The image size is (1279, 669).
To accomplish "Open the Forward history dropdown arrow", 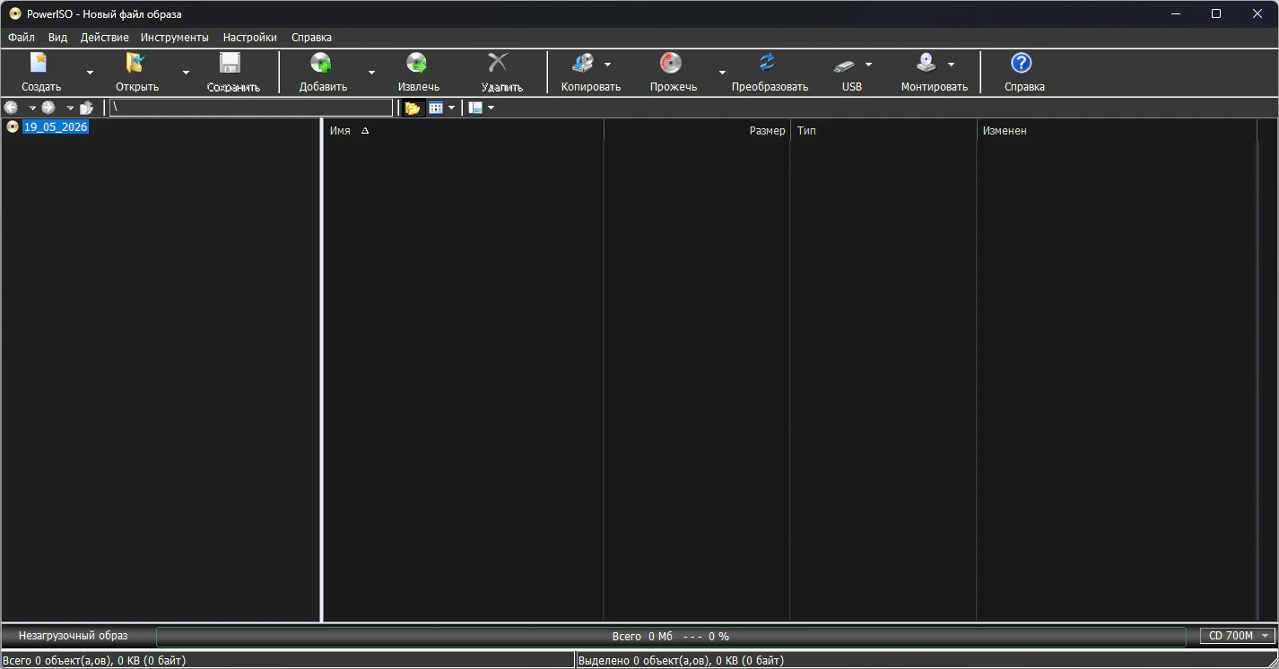I will (70, 109).
